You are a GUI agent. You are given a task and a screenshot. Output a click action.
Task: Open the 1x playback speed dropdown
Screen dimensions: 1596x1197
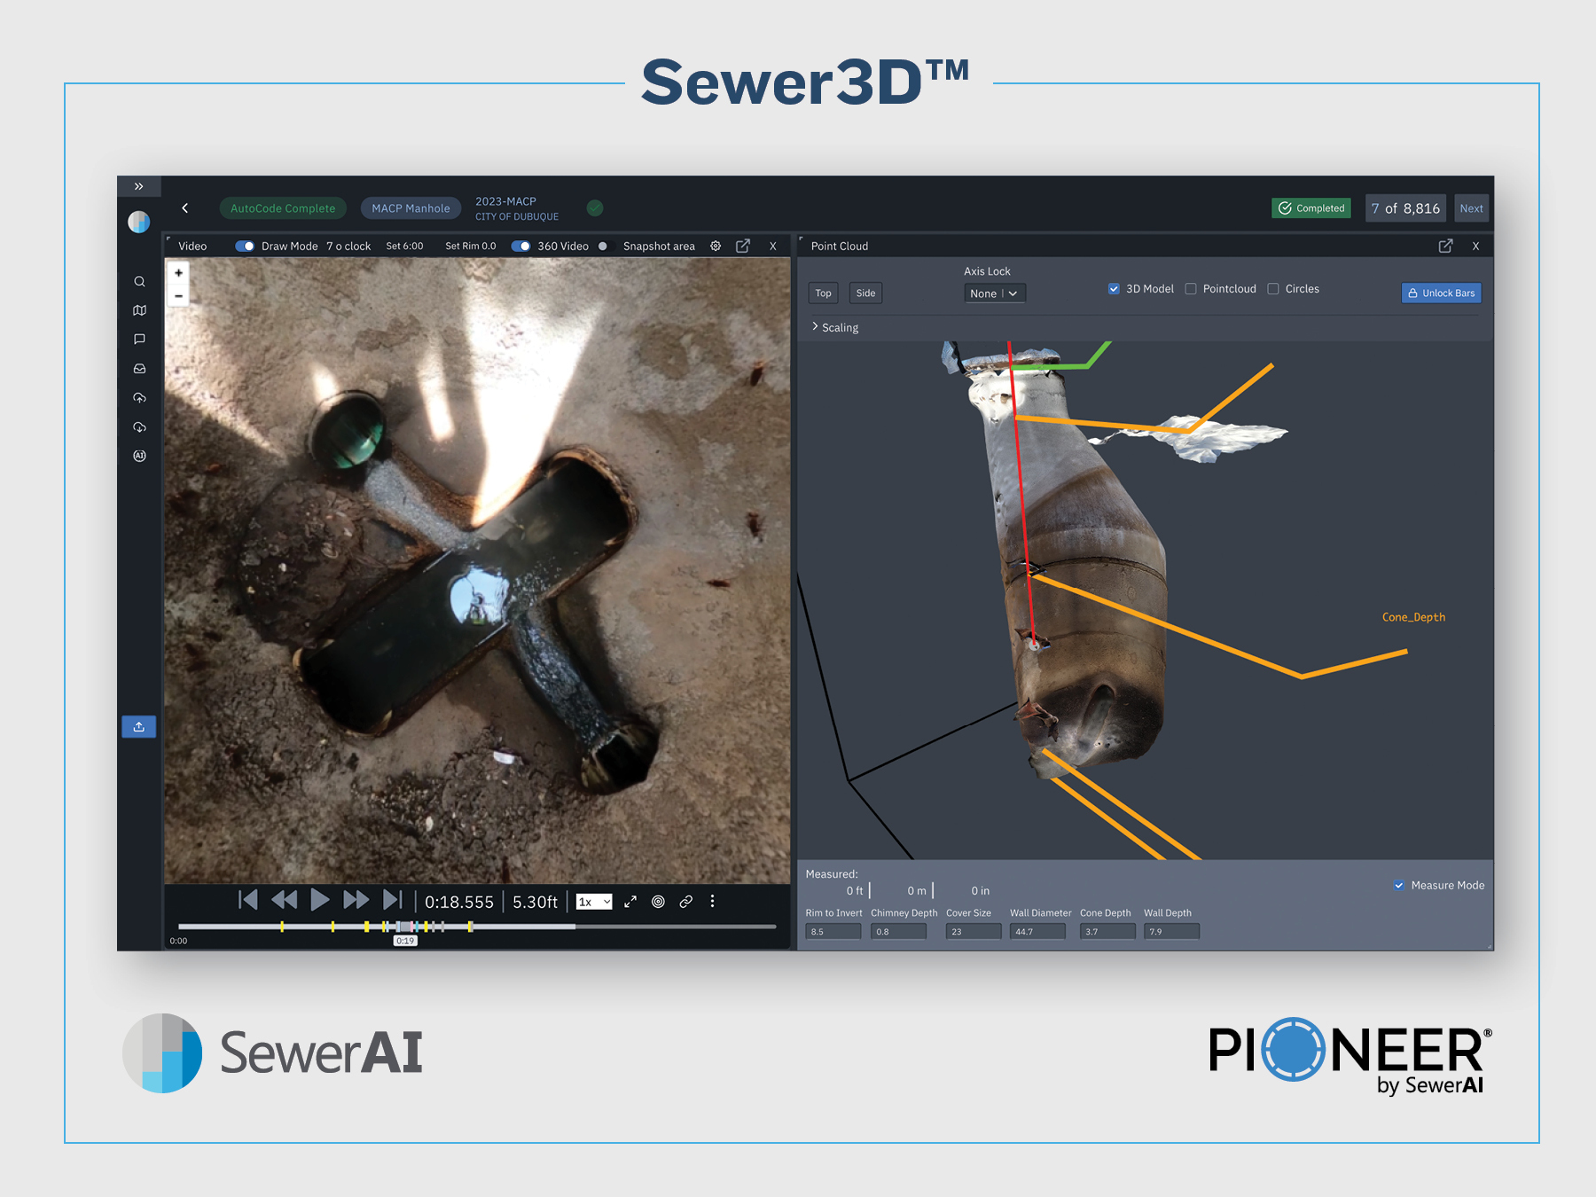(594, 902)
